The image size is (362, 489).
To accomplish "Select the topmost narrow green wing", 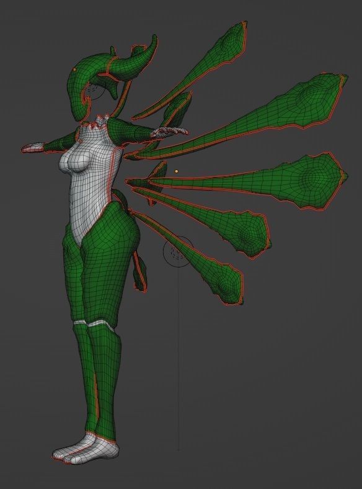I will click(x=200, y=69).
